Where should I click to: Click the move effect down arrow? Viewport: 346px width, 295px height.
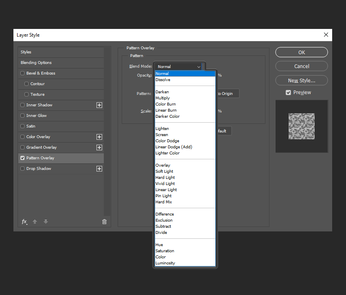[46, 222]
